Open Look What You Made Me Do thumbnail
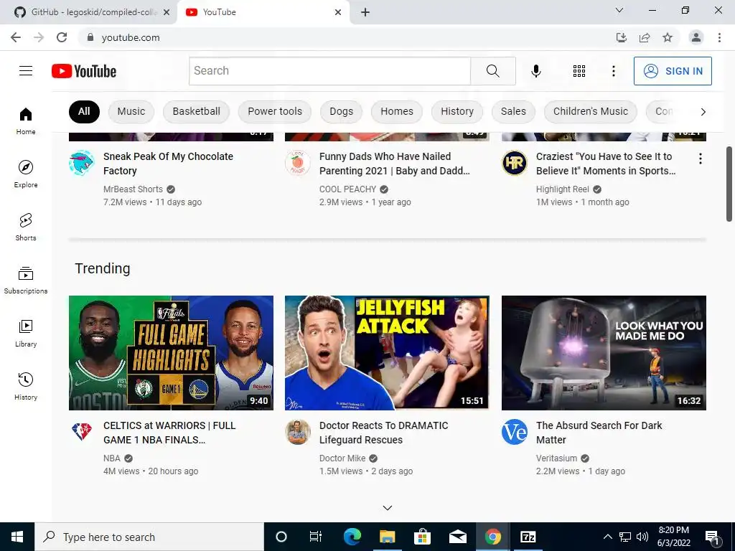The image size is (735, 551). click(x=604, y=353)
